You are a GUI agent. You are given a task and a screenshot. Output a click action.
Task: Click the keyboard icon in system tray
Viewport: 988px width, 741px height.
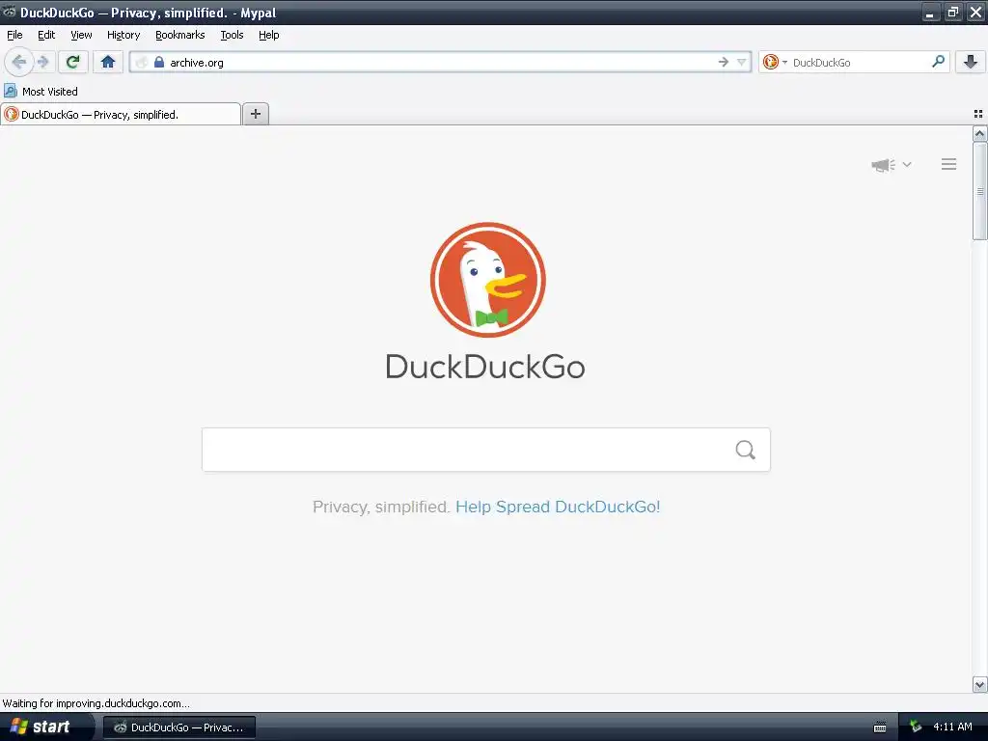point(880,727)
